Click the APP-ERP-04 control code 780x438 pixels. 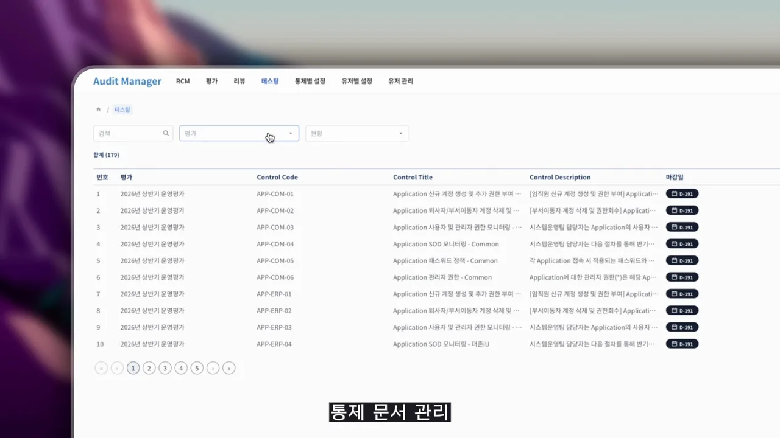[x=274, y=344]
